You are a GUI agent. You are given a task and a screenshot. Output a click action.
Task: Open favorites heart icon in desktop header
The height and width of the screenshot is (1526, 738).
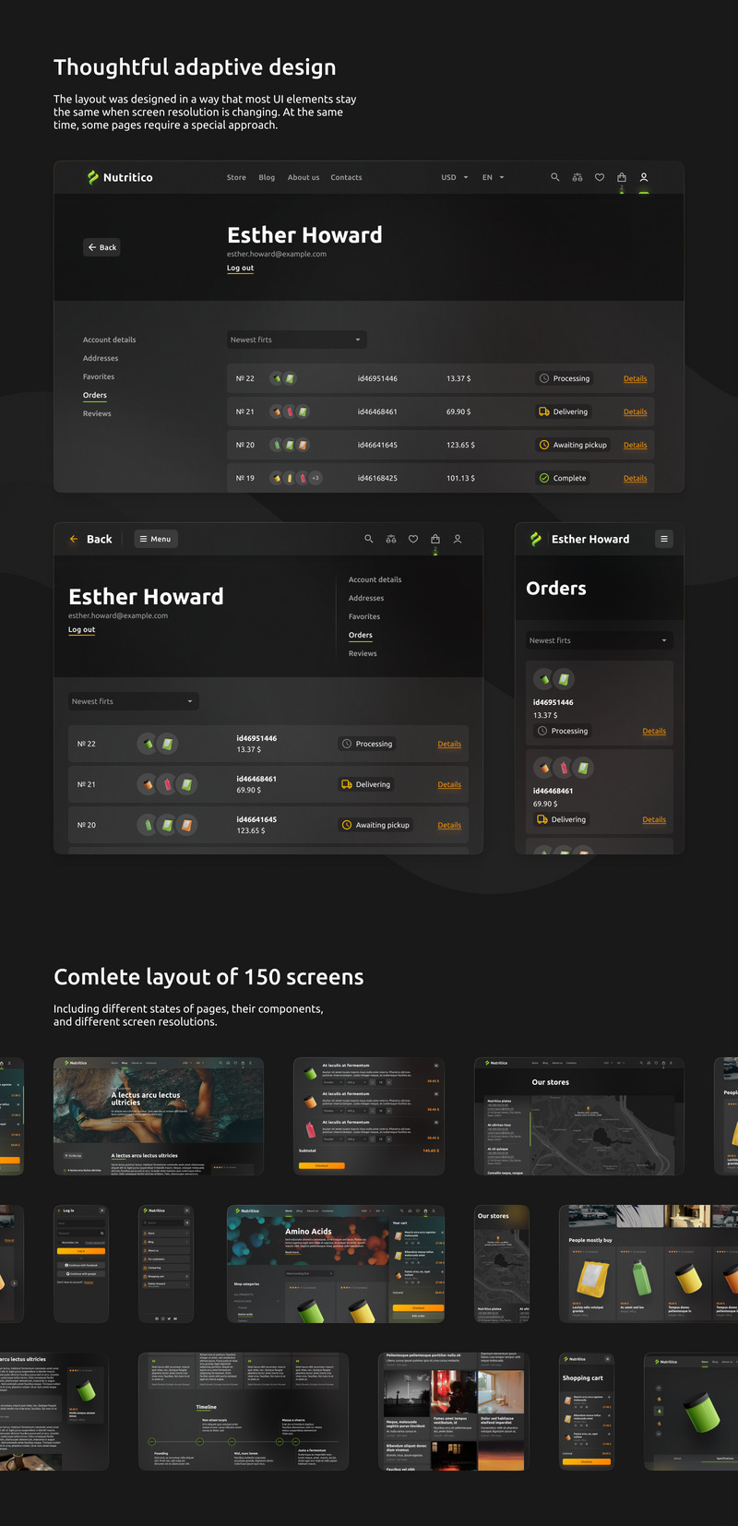pos(600,177)
